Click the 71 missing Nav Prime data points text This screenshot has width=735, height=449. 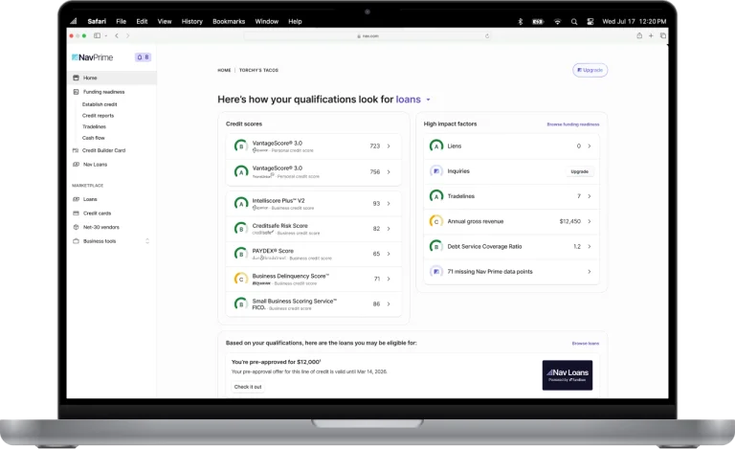pyautogui.click(x=490, y=272)
